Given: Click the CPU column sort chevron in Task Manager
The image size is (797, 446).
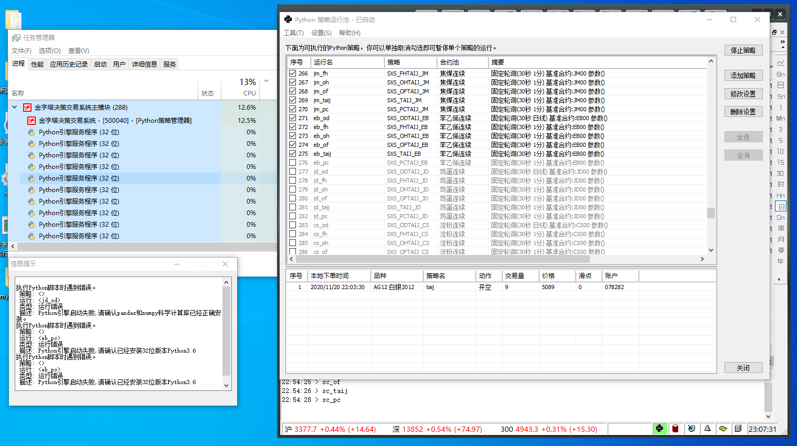Looking at the screenshot, I should [x=267, y=81].
